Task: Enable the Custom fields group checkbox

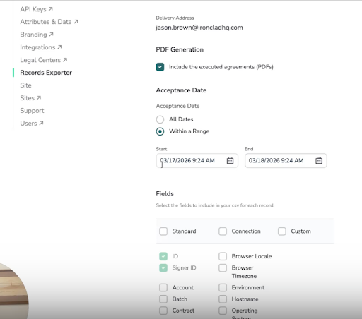Action: point(282,231)
